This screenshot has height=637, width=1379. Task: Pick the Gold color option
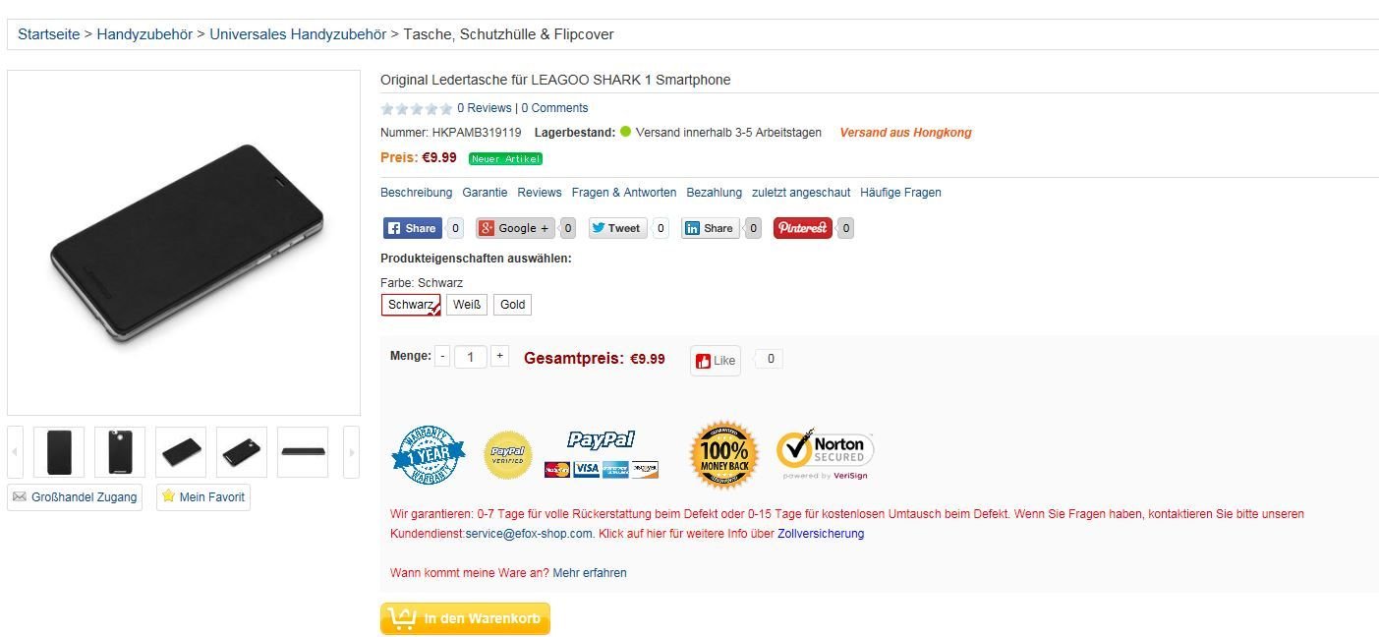tap(512, 305)
